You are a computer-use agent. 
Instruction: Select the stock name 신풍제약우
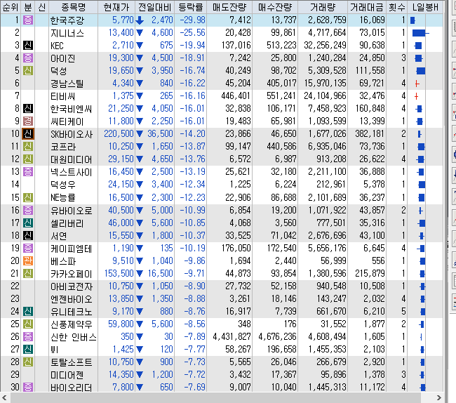72,324
